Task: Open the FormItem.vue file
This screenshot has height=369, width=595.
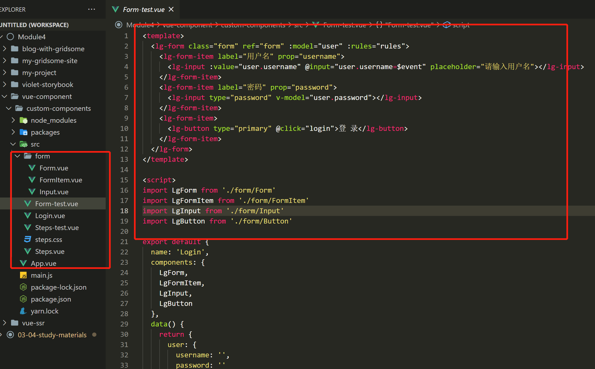Action: (x=61, y=180)
